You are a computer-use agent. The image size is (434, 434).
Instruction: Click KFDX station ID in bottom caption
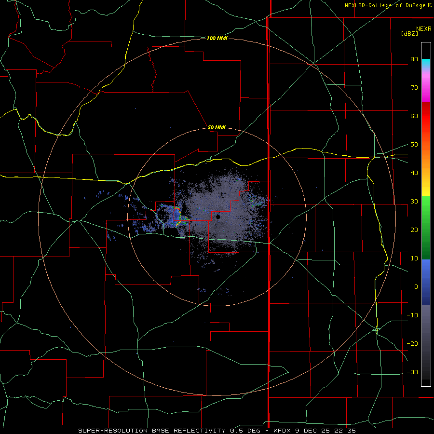pos(283,431)
